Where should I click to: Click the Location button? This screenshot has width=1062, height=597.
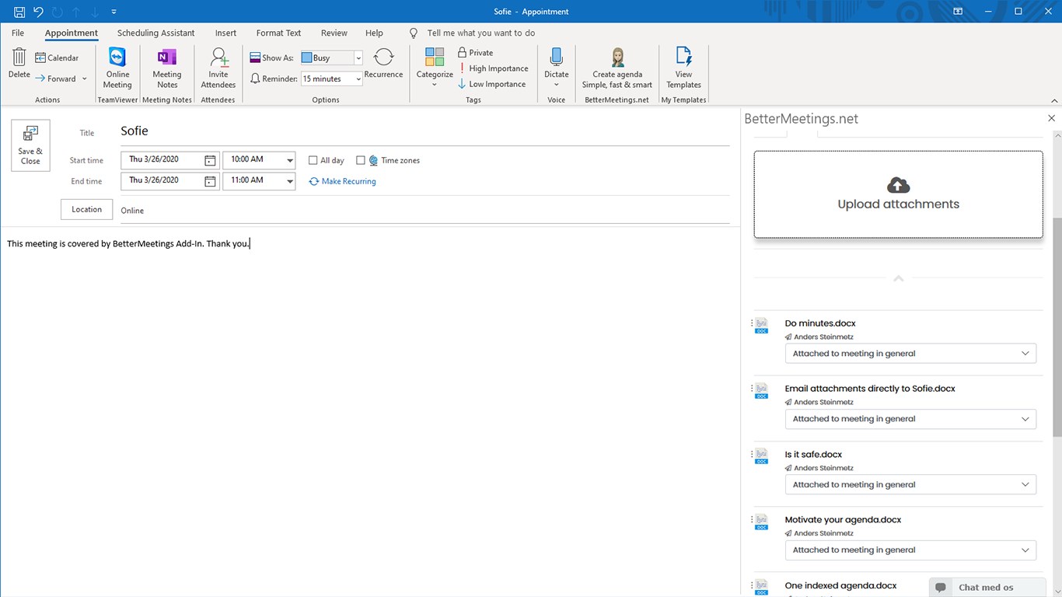click(86, 209)
